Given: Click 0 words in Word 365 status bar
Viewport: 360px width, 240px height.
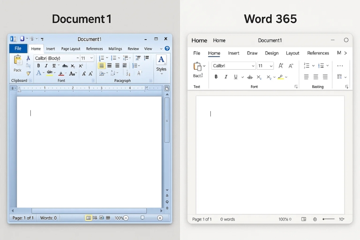Looking at the screenshot, I should pyautogui.click(x=228, y=219).
